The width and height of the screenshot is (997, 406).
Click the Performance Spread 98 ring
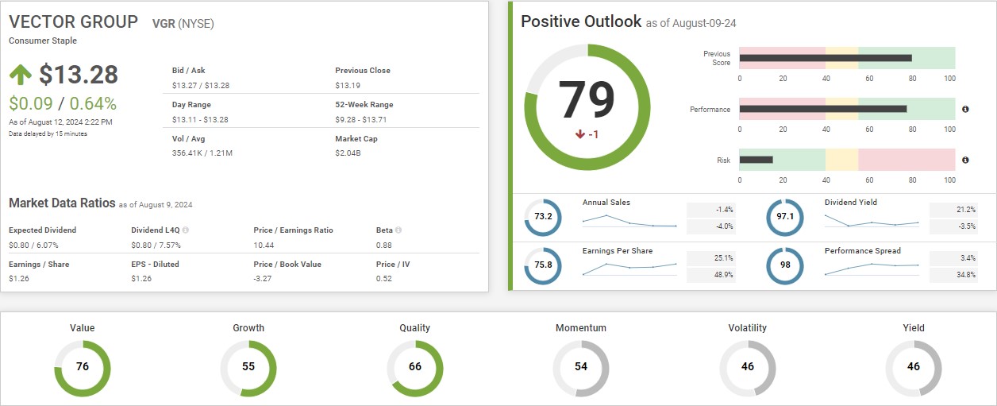pyautogui.click(x=785, y=265)
